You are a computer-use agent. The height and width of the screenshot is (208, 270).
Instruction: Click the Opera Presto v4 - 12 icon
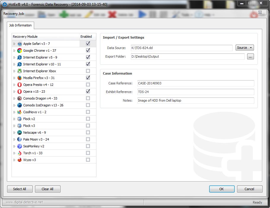pyautogui.click(x=20, y=85)
